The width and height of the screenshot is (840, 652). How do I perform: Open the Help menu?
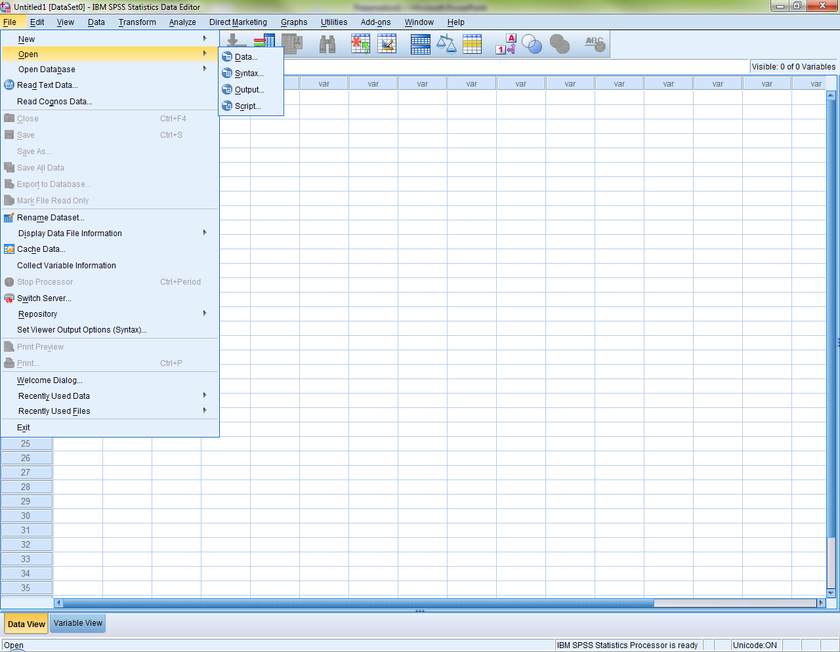456,22
